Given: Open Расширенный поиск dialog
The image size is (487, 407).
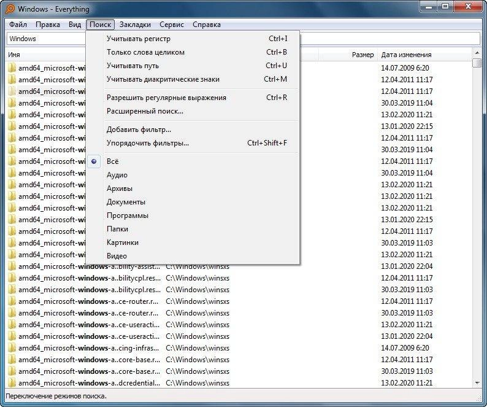Looking at the screenshot, I should tap(193, 111).
